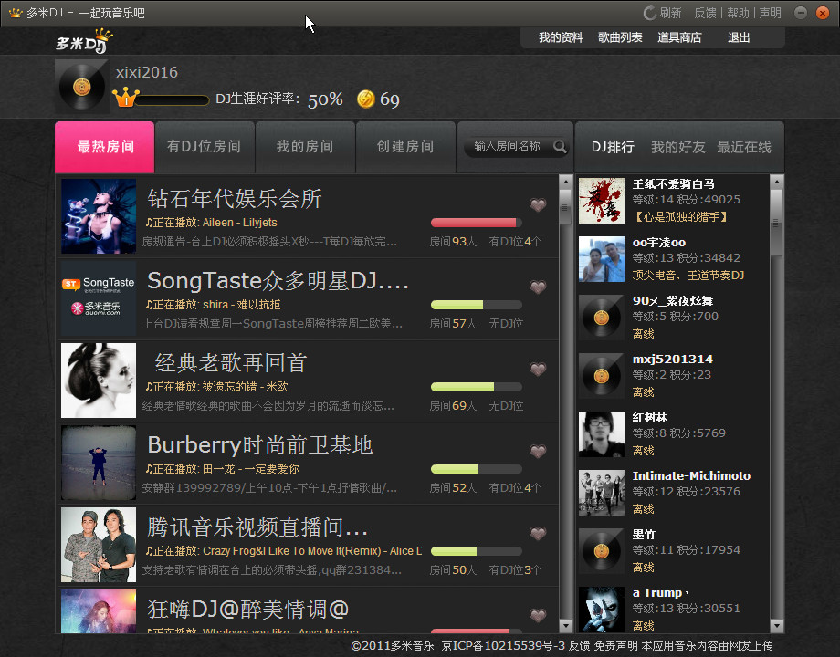This screenshot has height=657, width=840.
Task: Click the 多米DJ logo
Action: coord(84,41)
